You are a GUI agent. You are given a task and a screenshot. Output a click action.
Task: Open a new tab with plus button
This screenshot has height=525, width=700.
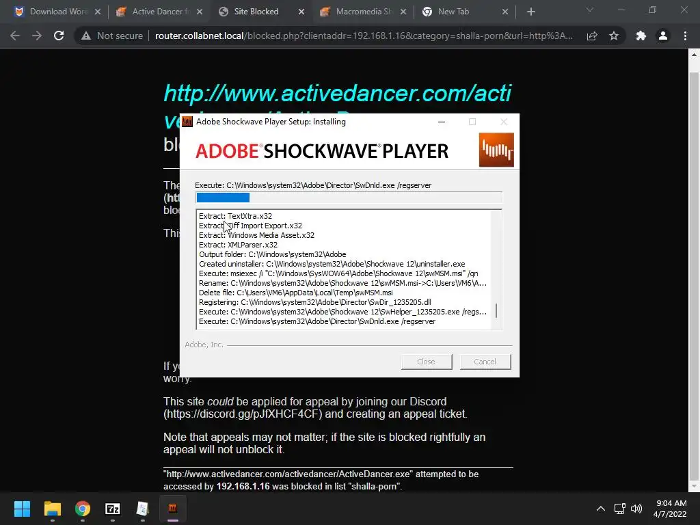530,12
